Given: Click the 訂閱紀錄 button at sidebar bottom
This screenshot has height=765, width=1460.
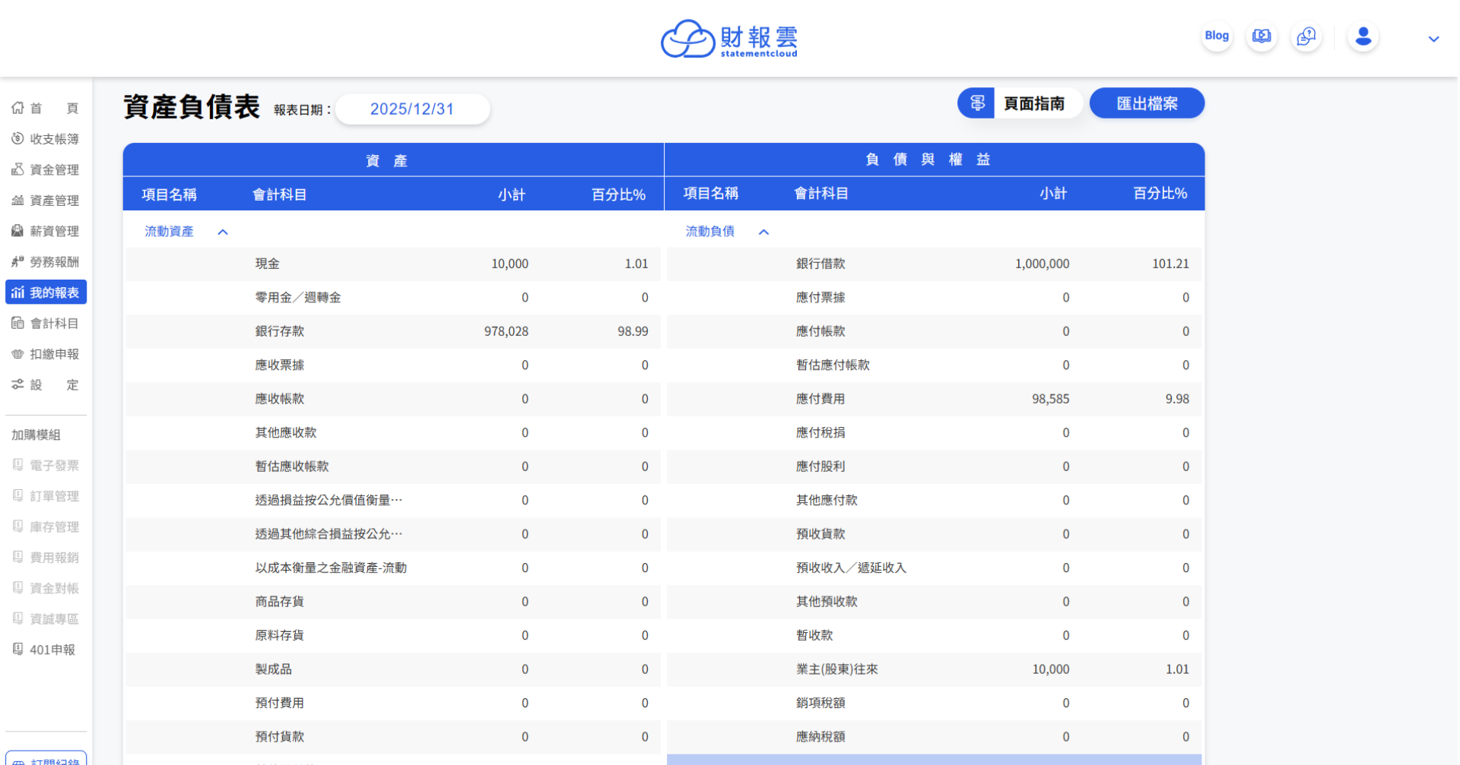Looking at the screenshot, I should [46, 760].
